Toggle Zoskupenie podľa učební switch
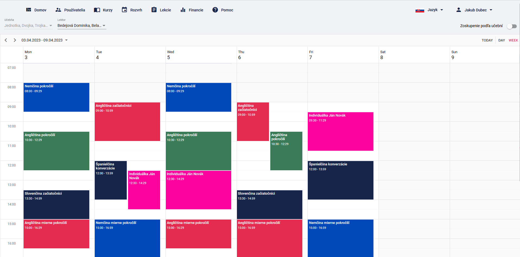The image size is (520, 257). pyautogui.click(x=512, y=26)
